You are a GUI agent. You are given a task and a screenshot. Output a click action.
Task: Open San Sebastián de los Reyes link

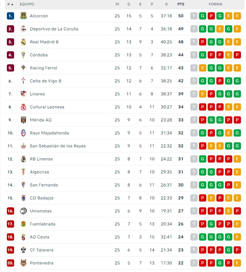coord(58,146)
